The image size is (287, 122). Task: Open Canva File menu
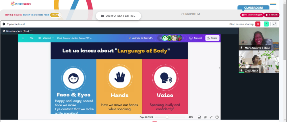click(32, 38)
